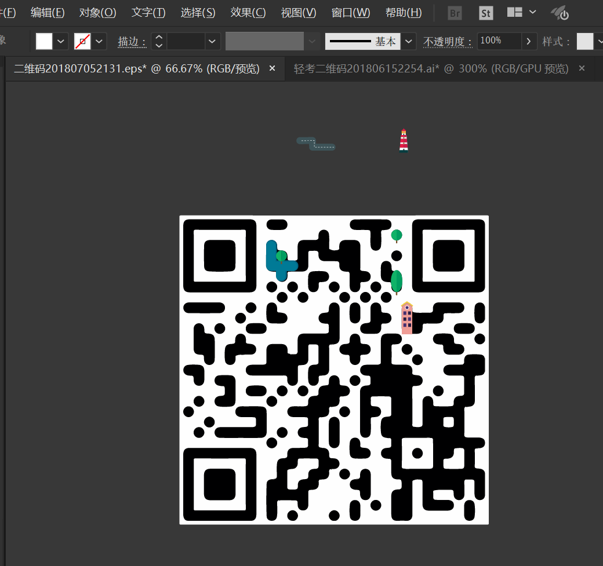Screen dimensions: 603x566
Task: Open the 不透明度 opacity panel link
Action: pos(448,42)
